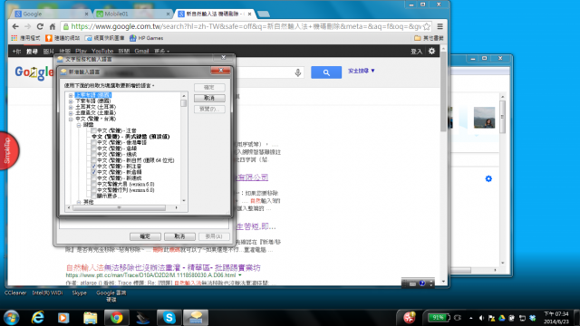Click 取消 in the text services dialog

tap(179, 236)
